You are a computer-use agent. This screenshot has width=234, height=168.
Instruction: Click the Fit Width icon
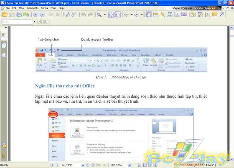(x=118, y=15)
